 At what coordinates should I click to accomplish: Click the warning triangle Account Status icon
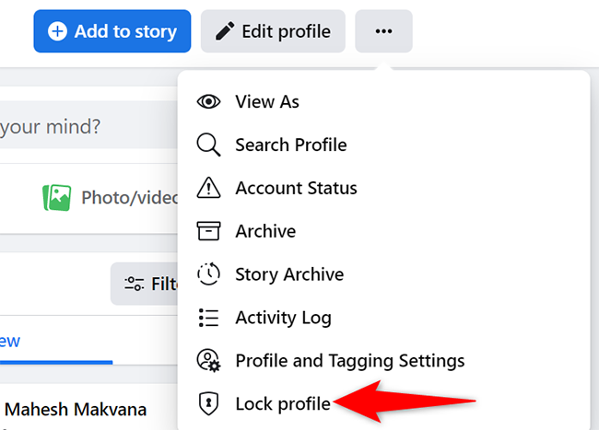[209, 188]
